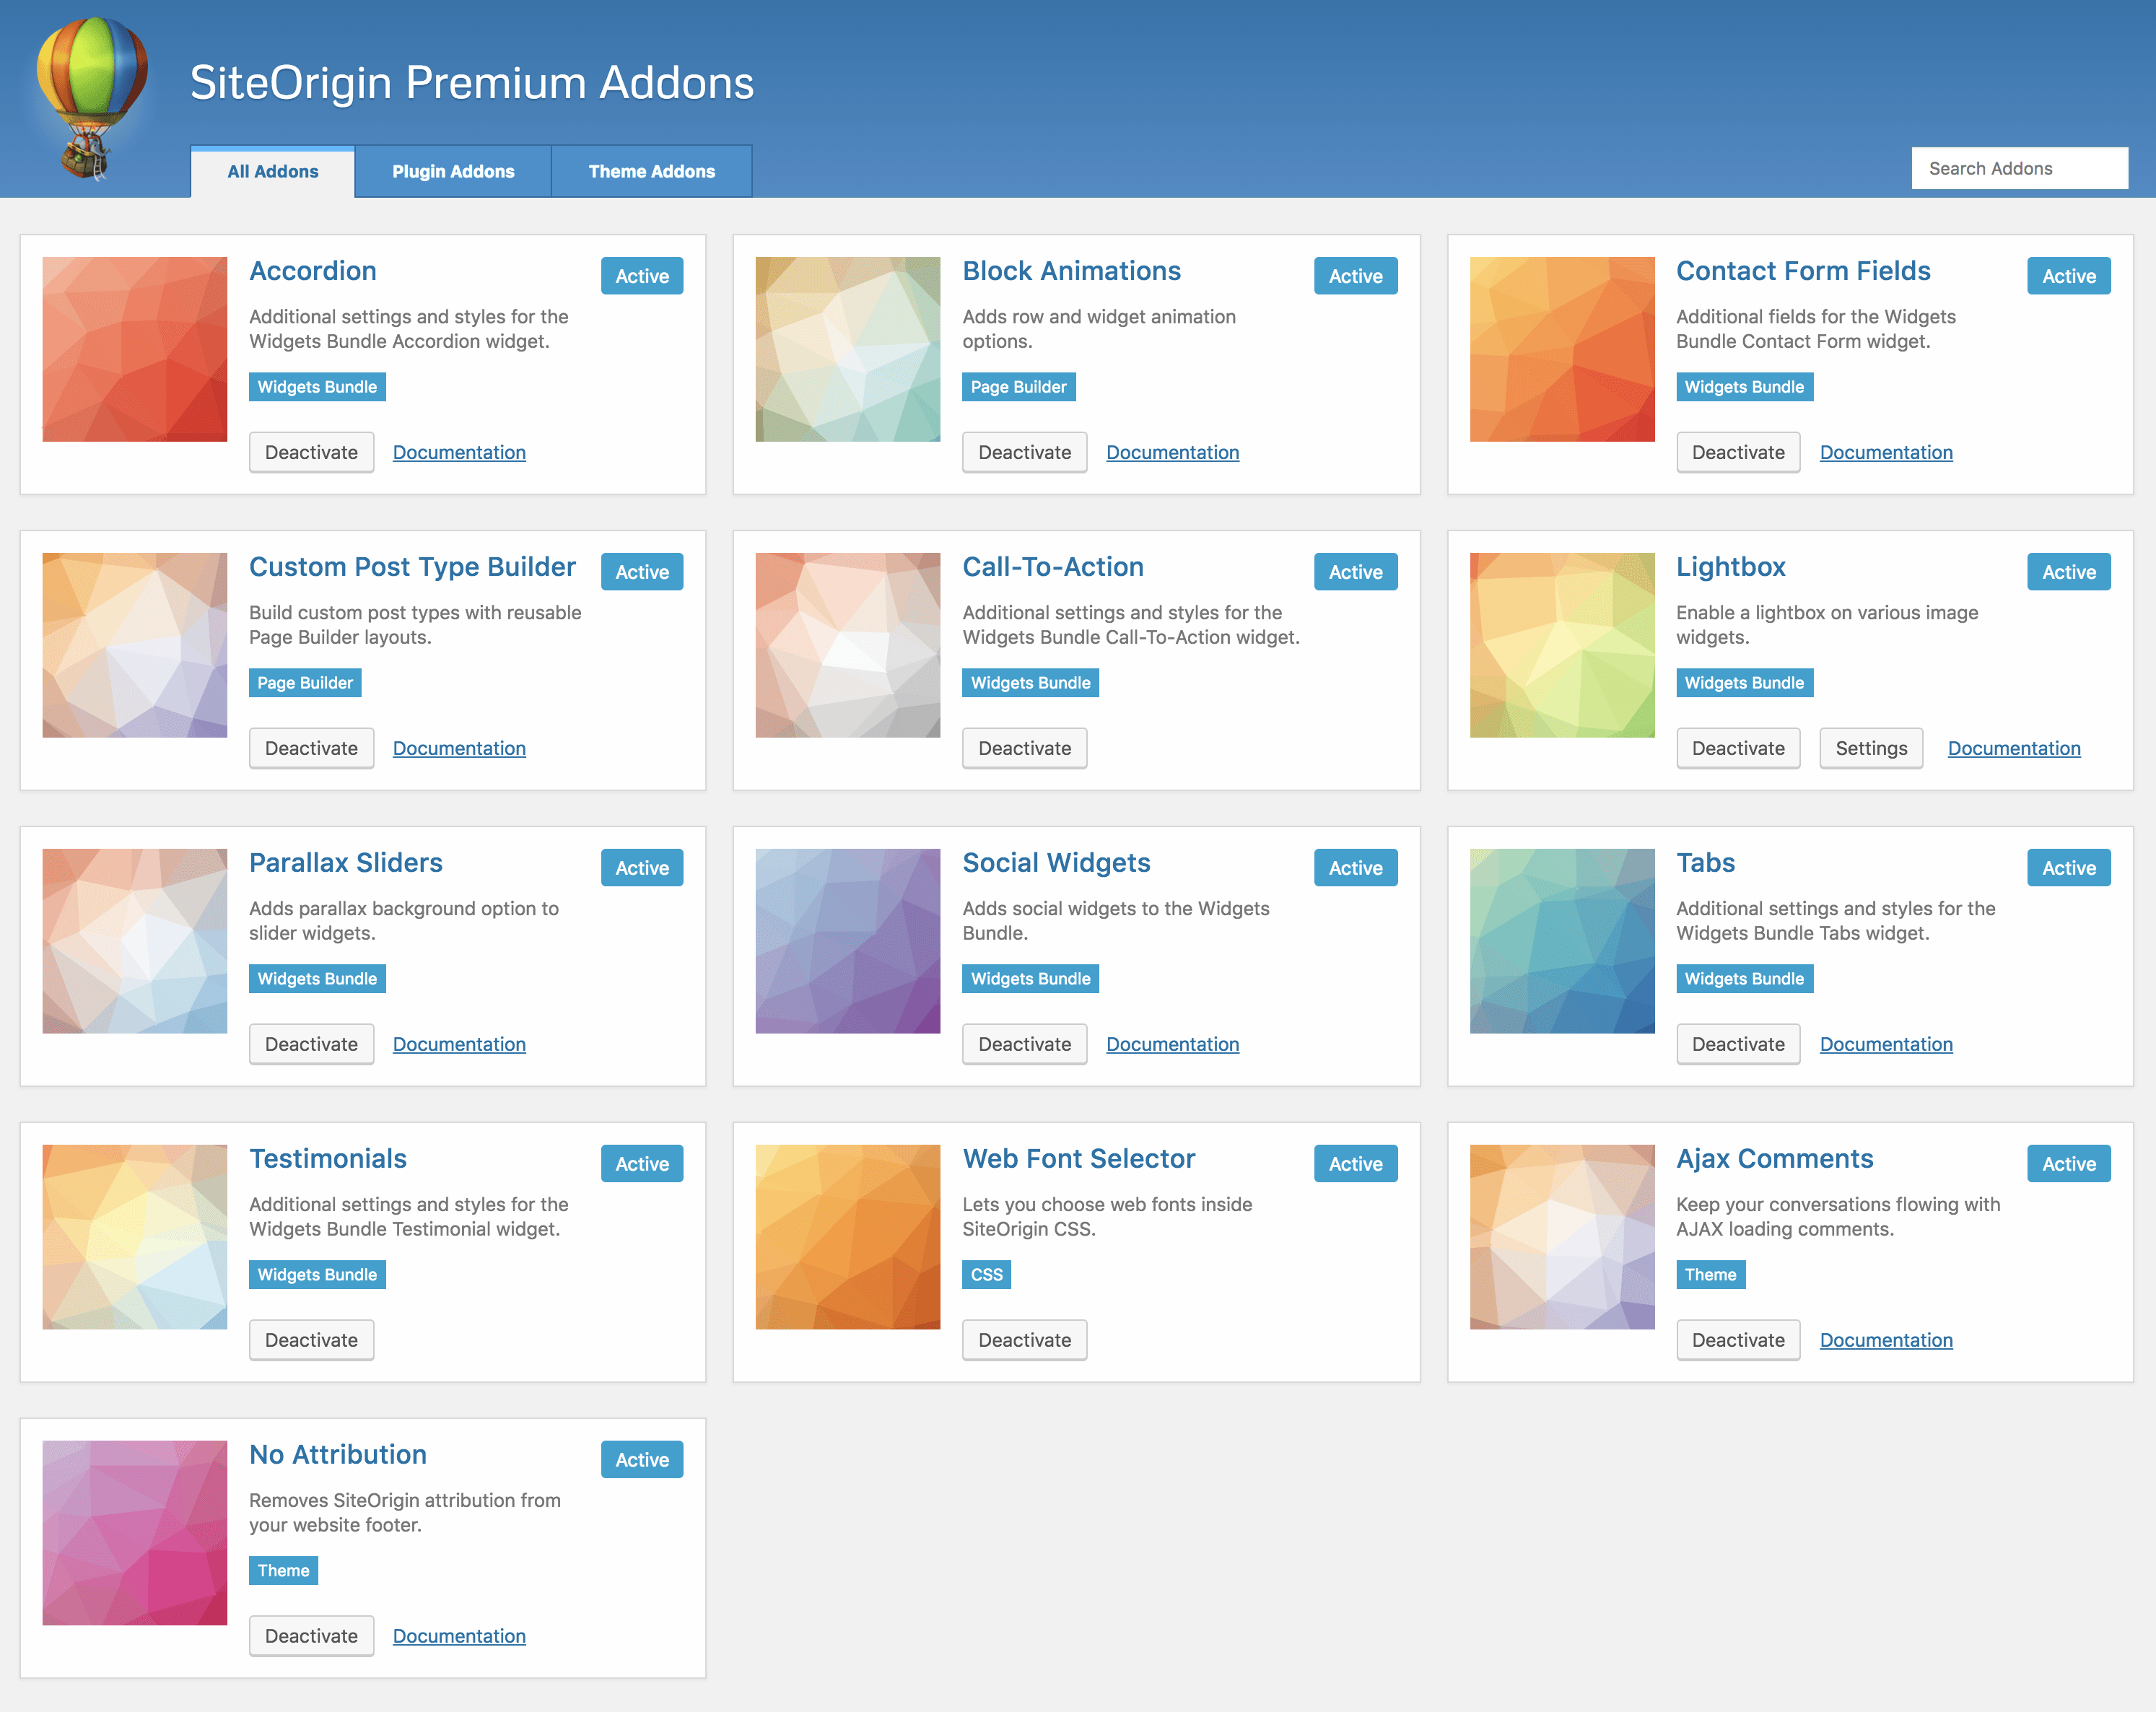Click the Search Addons input field

point(2019,167)
